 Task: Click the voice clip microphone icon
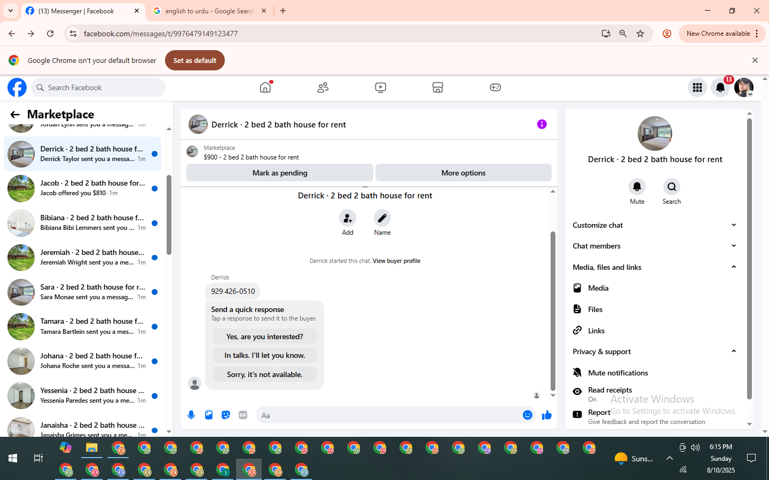tap(191, 415)
